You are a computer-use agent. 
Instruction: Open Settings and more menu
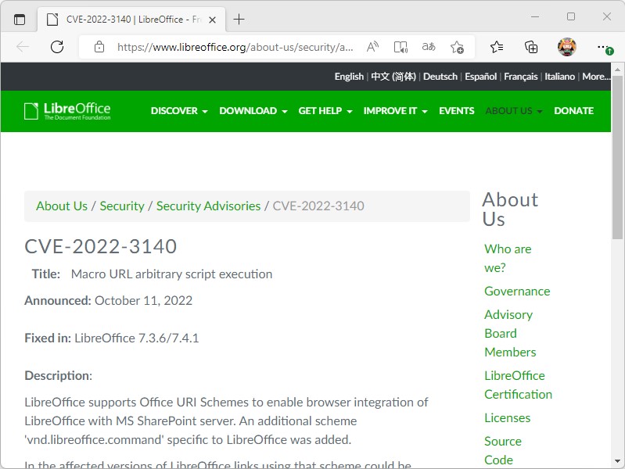coord(605,48)
